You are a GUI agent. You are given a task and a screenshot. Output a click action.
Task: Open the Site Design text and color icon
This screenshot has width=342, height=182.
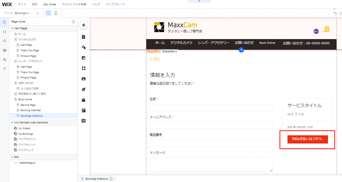(x=83, y=47)
